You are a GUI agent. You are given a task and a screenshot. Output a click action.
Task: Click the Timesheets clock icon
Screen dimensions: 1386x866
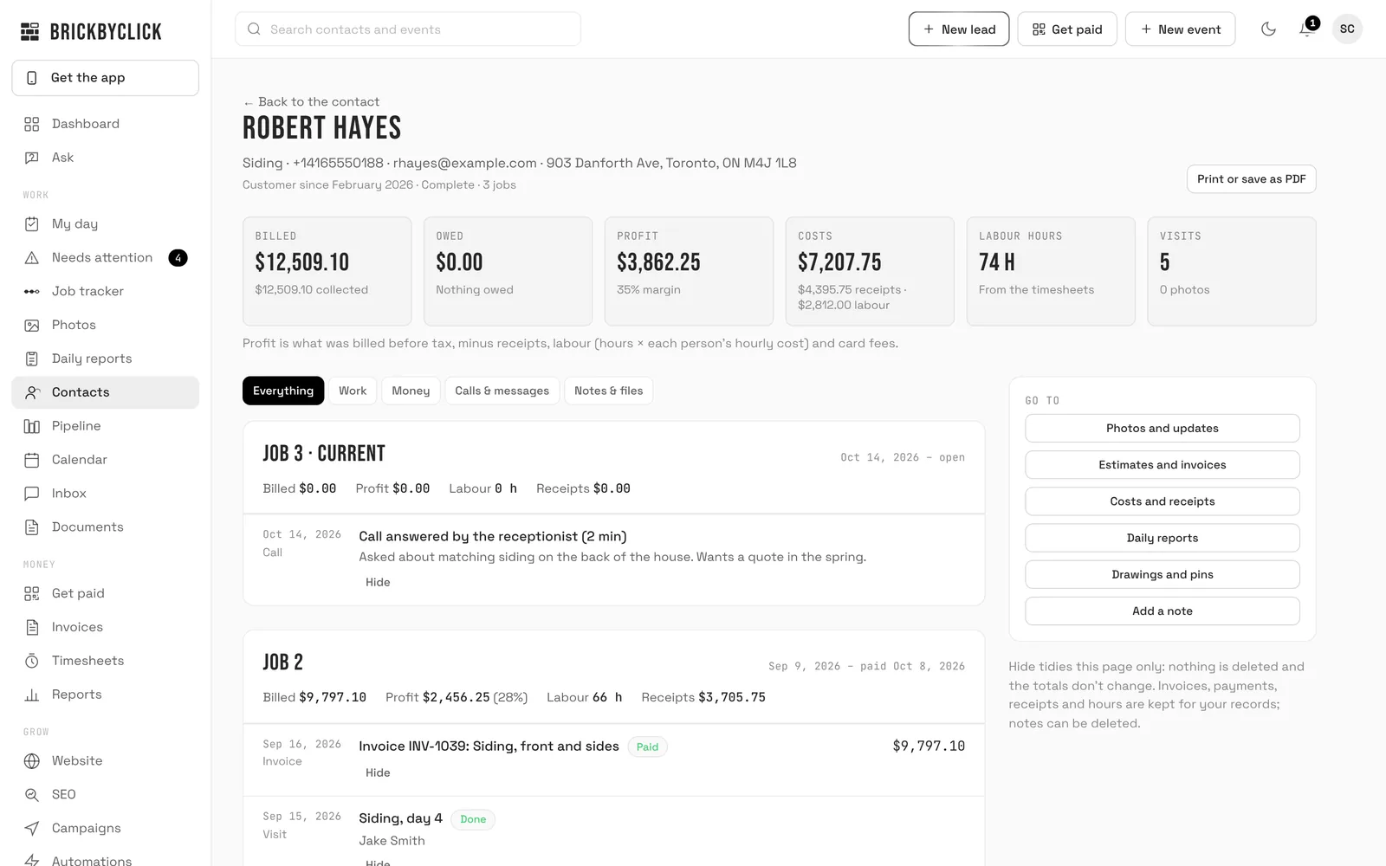(32, 661)
